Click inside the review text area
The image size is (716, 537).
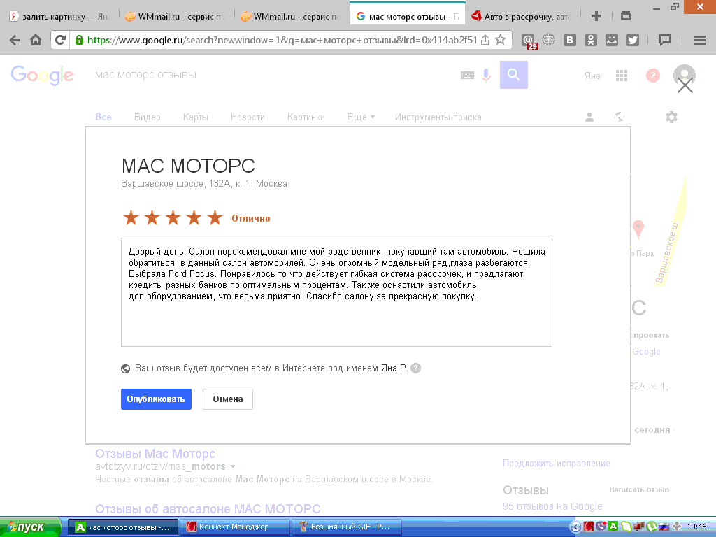pyautogui.click(x=336, y=292)
